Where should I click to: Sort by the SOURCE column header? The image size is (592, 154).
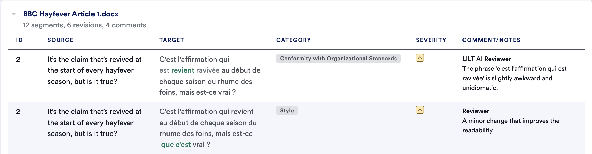61,40
